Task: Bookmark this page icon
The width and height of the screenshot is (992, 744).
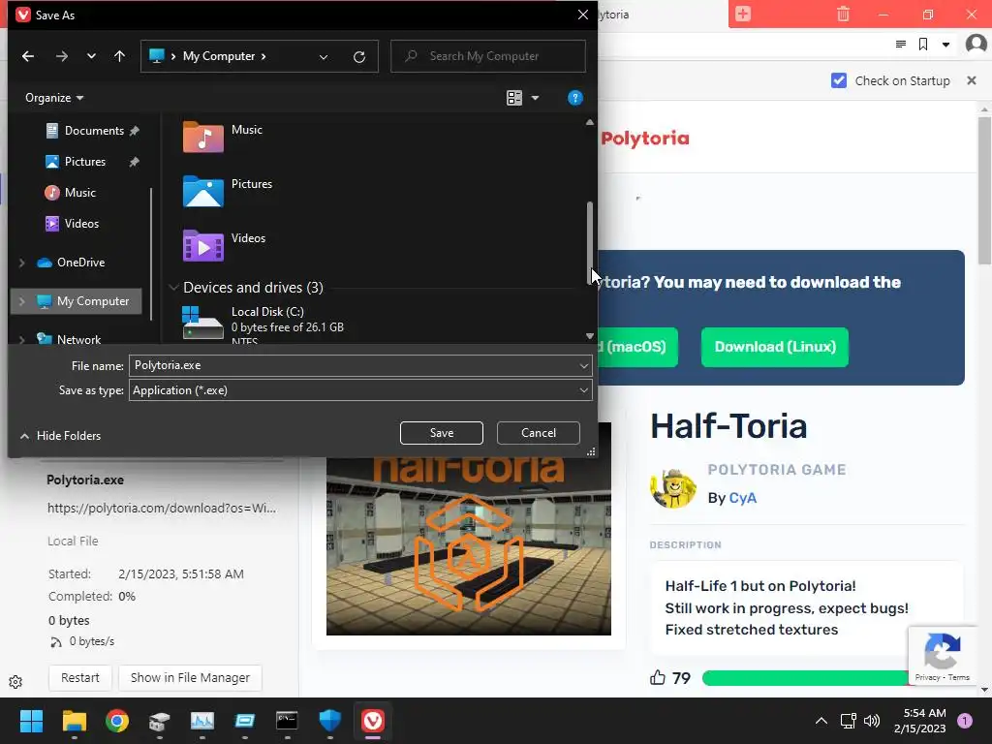Action: tap(923, 45)
